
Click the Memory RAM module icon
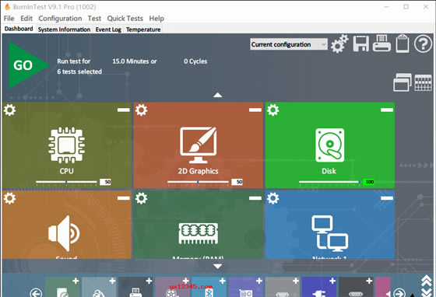coord(198,233)
